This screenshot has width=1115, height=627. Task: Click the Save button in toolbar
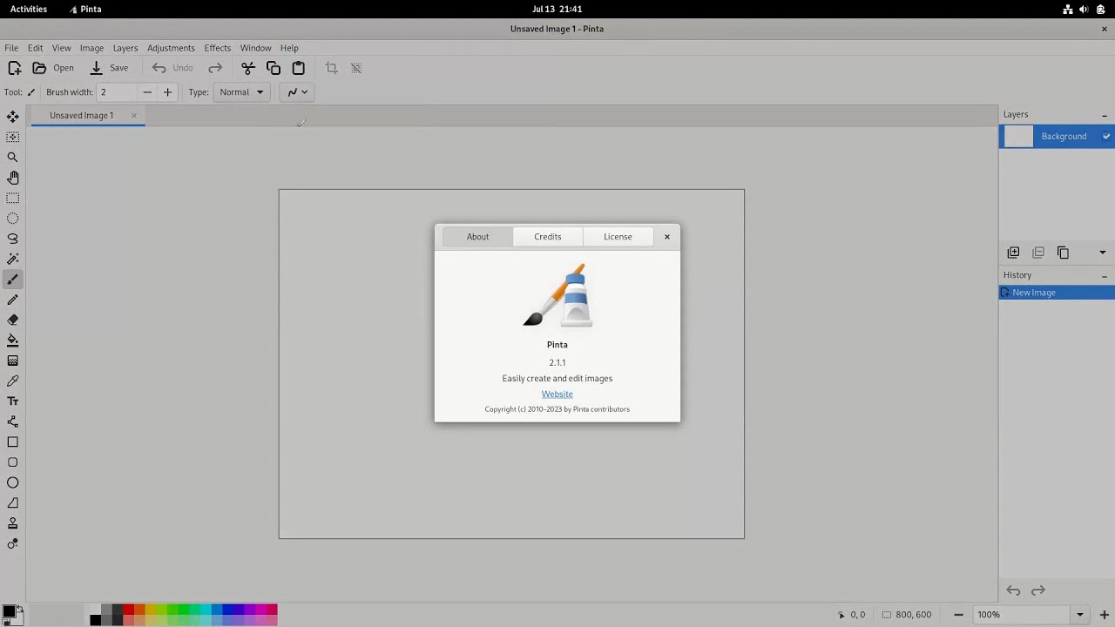point(110,68)
